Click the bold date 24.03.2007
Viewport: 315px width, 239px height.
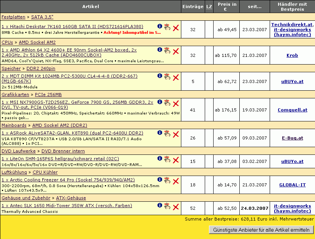coord(255,208)
